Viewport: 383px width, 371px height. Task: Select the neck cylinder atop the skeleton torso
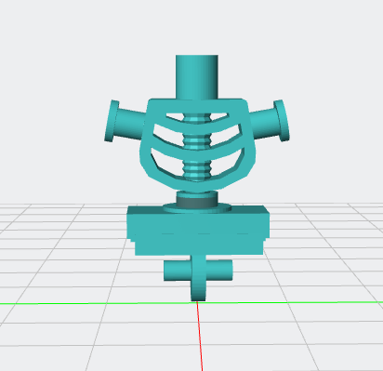tap(197, 77)
